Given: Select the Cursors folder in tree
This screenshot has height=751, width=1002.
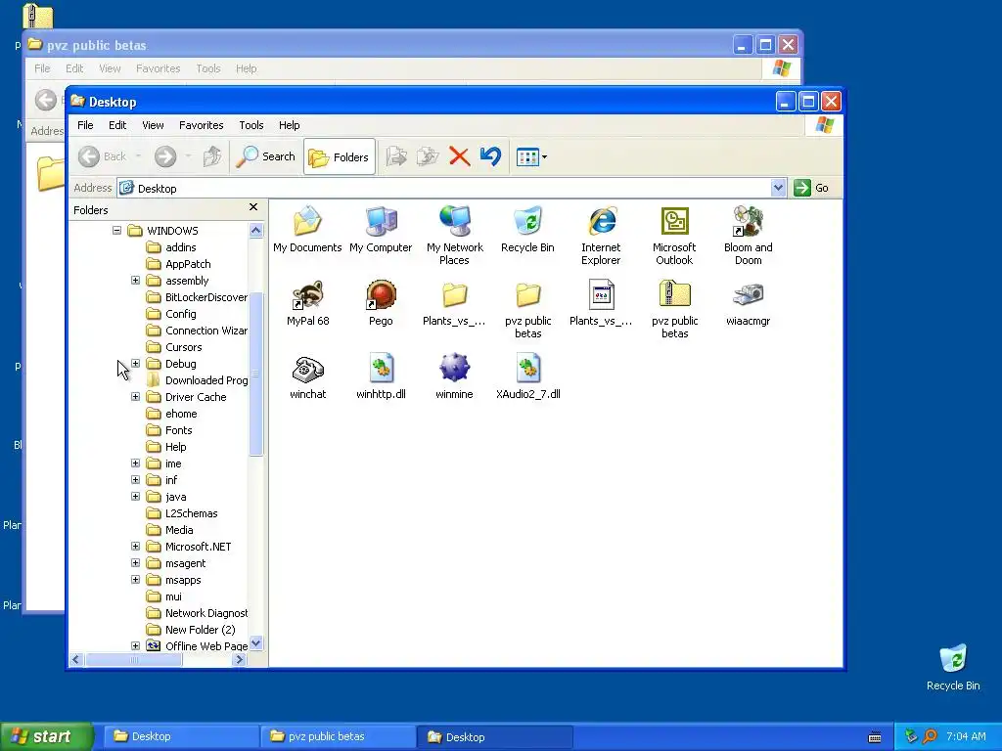Looking at the screenshot, I should click(x=174, y=347).
